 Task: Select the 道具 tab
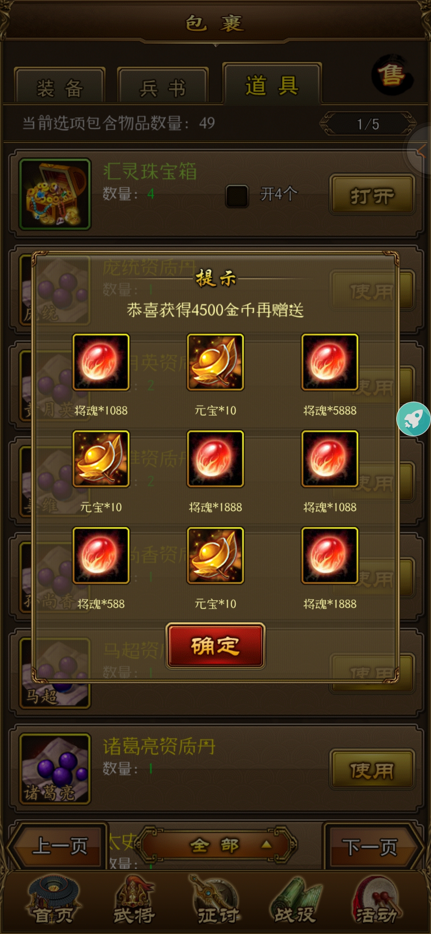coord(272,85)
